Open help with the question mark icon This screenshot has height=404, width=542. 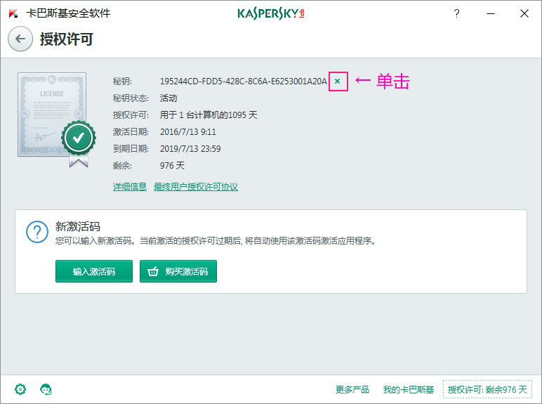click(x=456, y=13)
